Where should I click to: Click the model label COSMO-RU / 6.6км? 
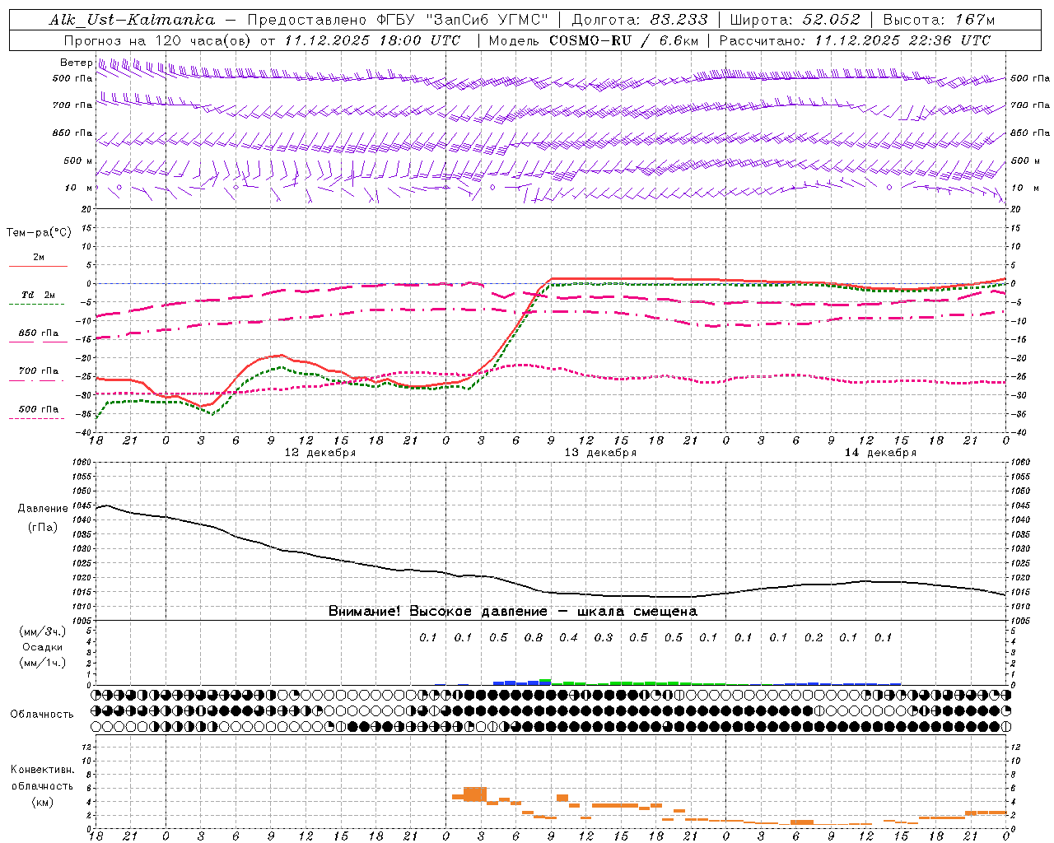click(624, 40)
